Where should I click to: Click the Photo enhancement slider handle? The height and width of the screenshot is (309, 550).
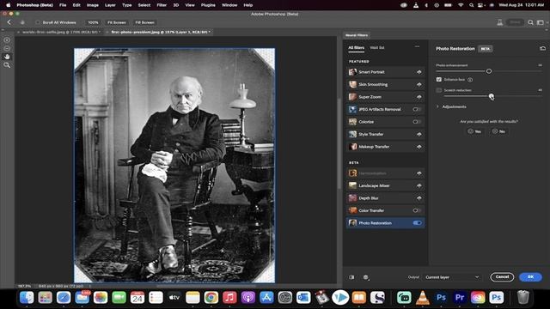click(x=489, y=71)
